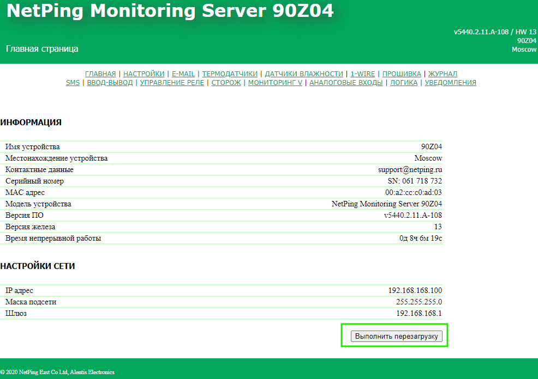Open ДАТЧИКИ ВЛАЖНОСТИ link
The image size is (538, 379).
(304, 74)
